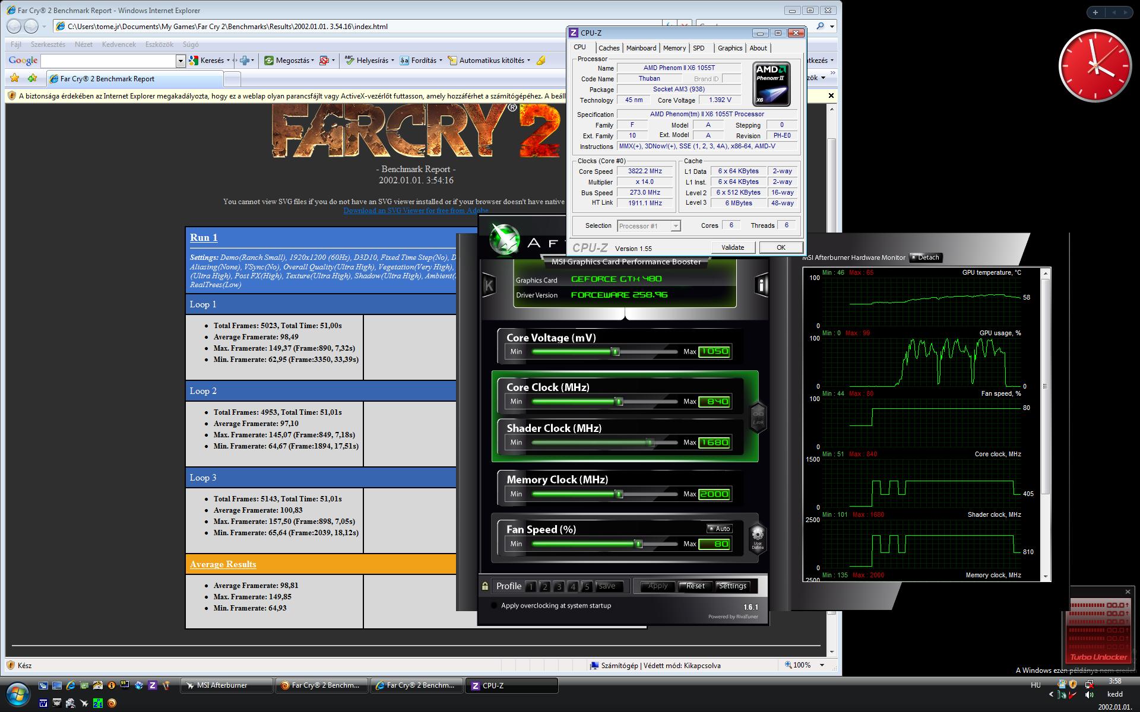Click the Shader Clock value box 1680
Image resolution: width=1140 pixels, height=712 pixels.
click(x=714, y=443)
